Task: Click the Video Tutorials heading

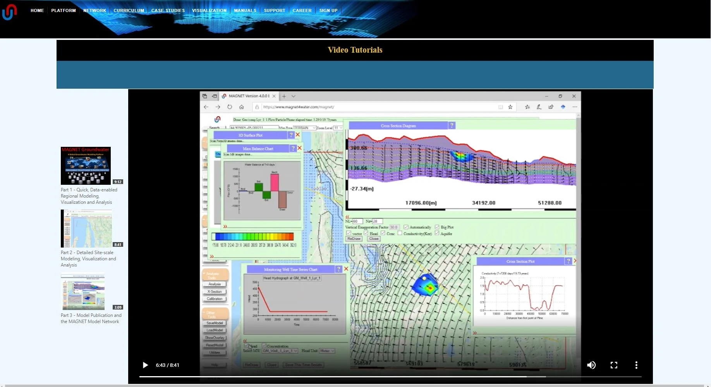Action: pos(355,50)
